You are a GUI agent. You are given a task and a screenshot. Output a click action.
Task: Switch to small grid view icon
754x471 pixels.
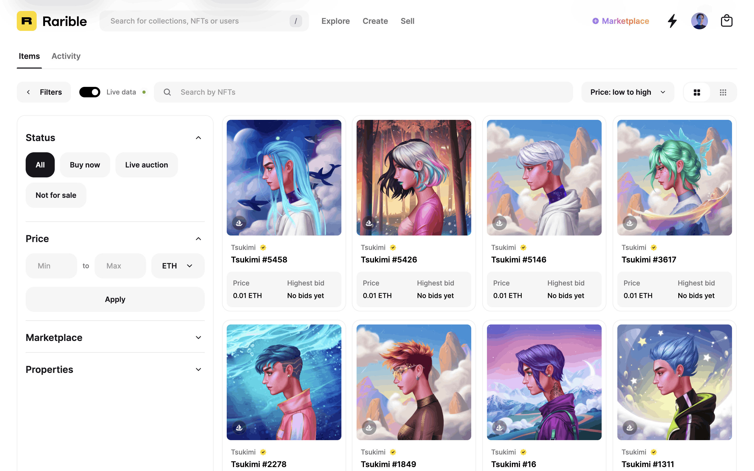(723, 92)
